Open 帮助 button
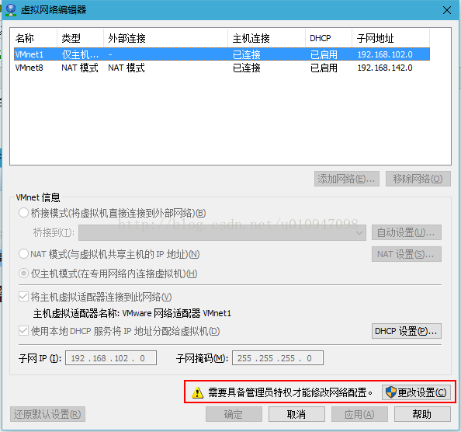 (422, 414)
